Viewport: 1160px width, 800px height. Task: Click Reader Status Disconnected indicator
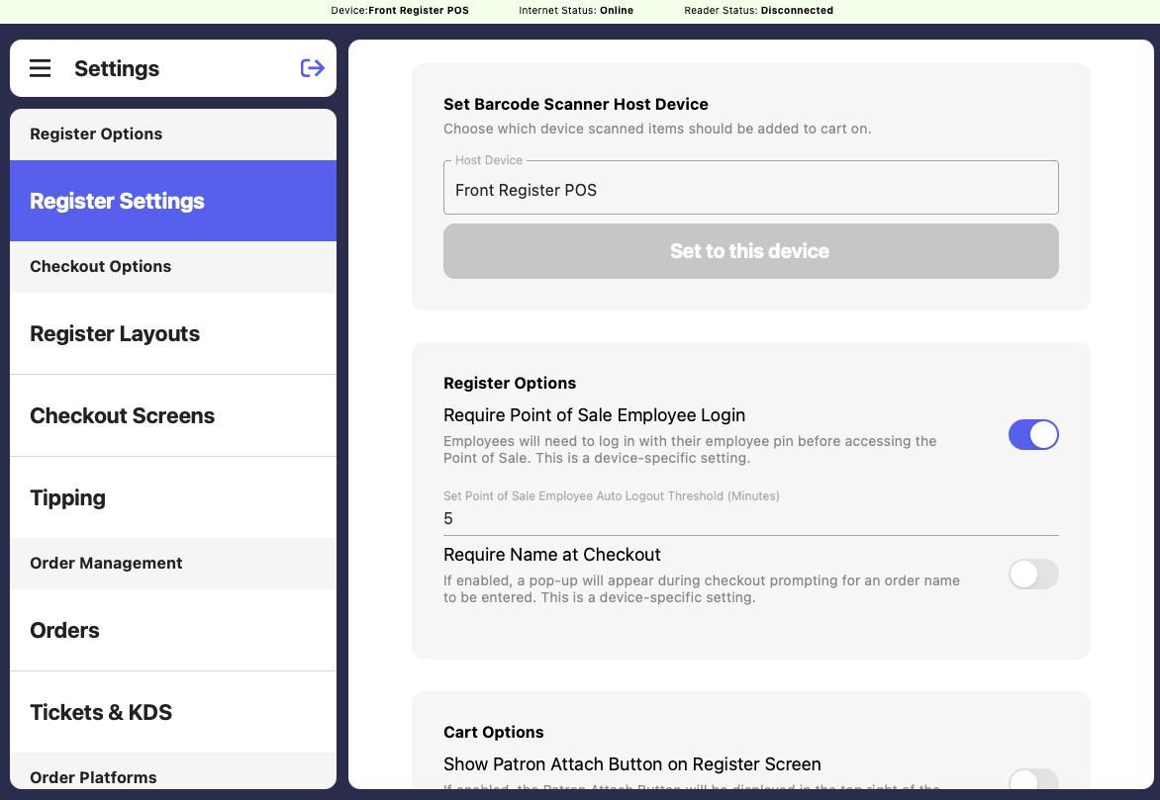(758, 10)
